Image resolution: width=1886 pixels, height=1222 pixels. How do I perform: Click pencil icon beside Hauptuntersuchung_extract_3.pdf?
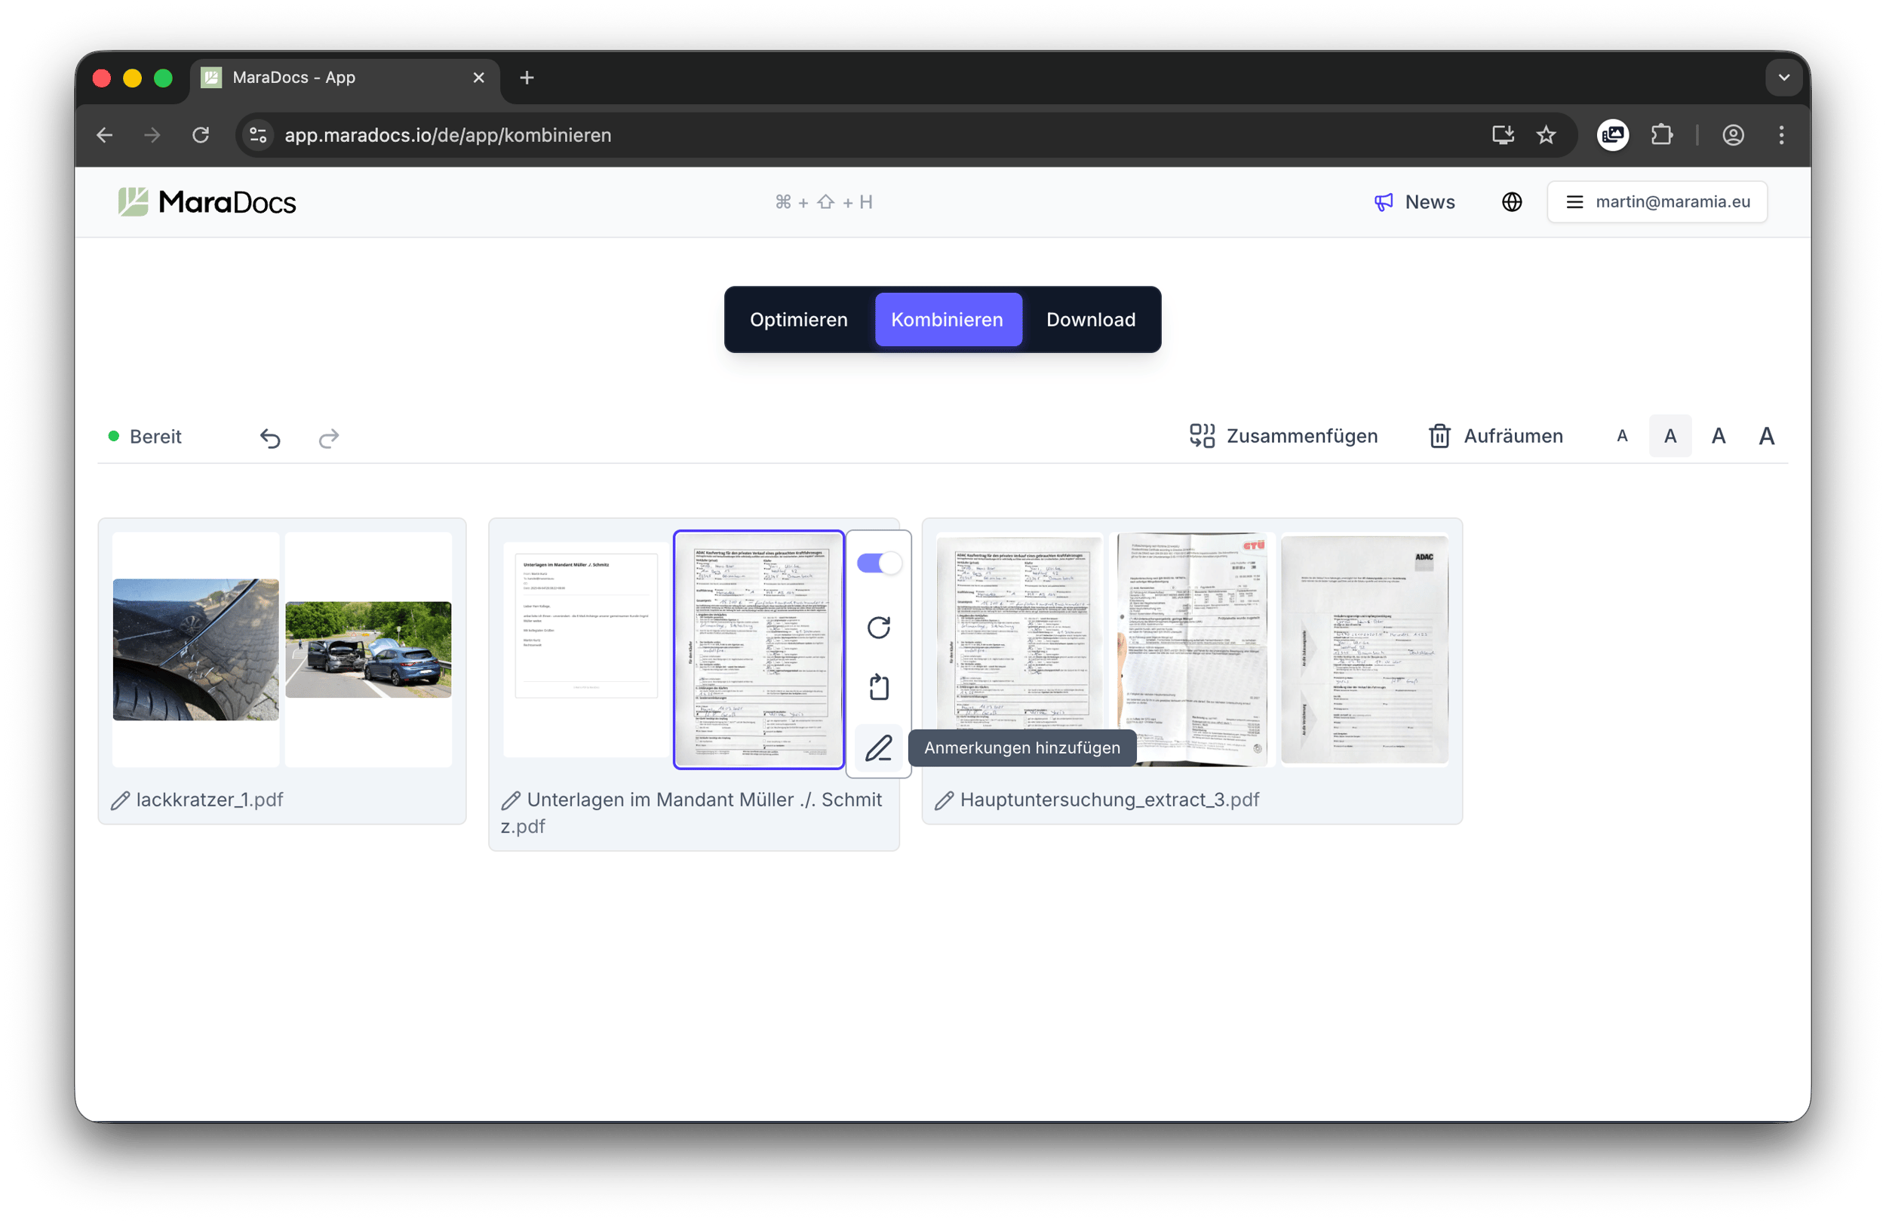(x=944, y=800)
